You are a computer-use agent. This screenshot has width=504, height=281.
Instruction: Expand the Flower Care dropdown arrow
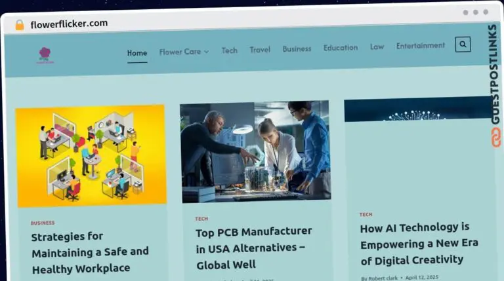click(x=207, y=52)
